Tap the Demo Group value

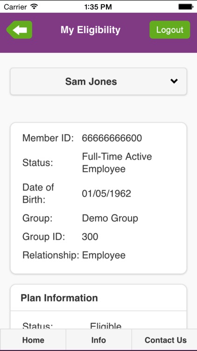click(110, 218)
